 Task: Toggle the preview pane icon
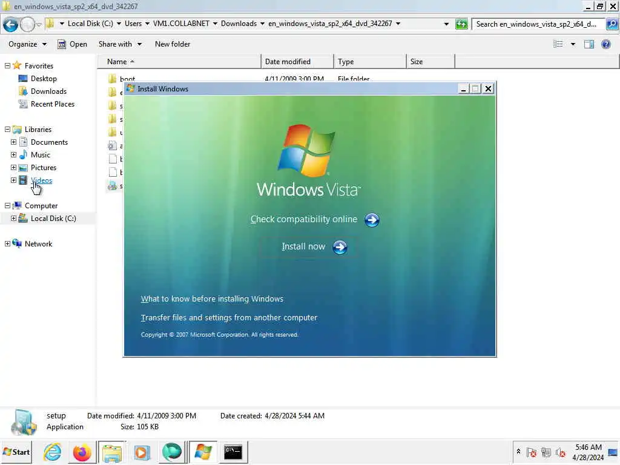click(x=589, y=44)
